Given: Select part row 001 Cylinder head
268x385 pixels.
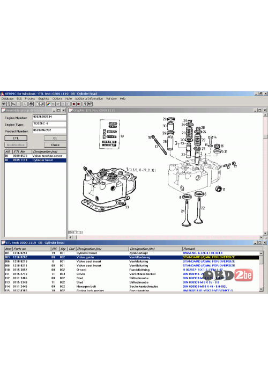Looking at the screenshot, I should tap(132, 253).
